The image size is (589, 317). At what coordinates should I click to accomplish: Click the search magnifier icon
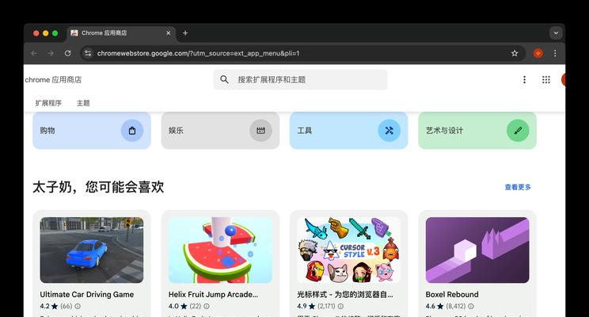224,79
